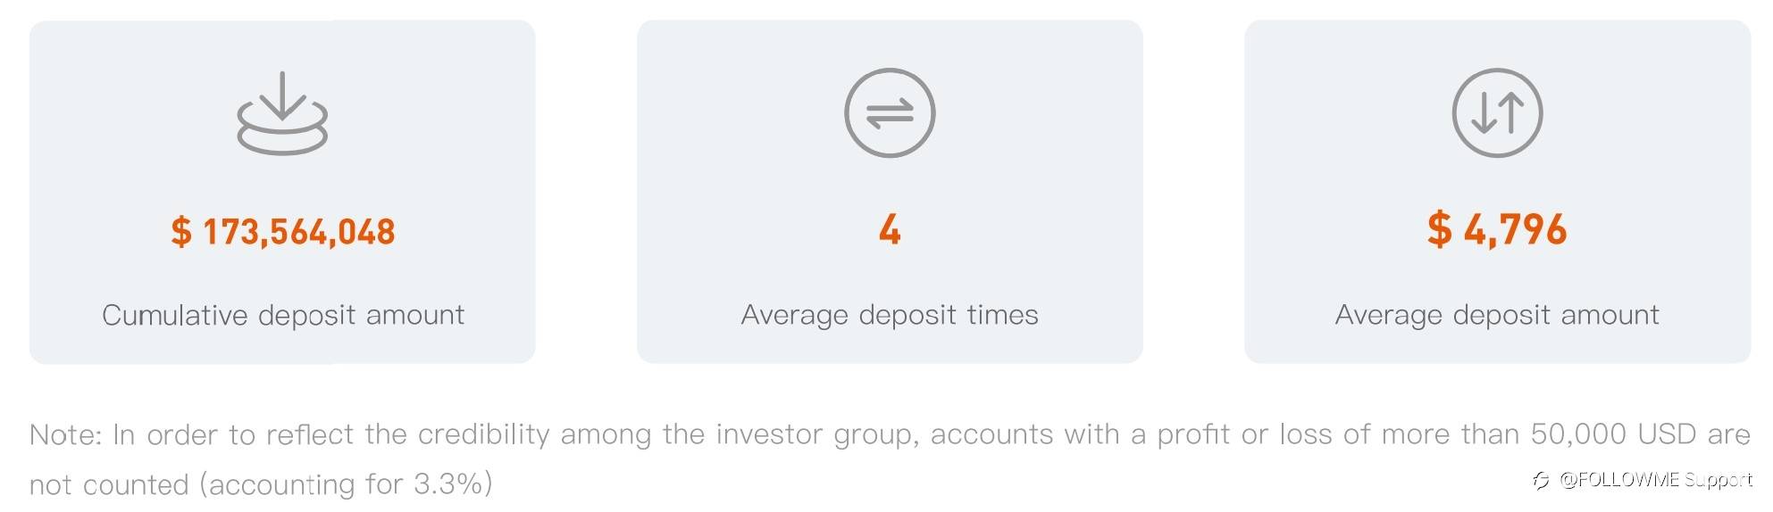
Task: Click the FOLLOWME logo icon in watermark
Action: (x=1541, y=481)
